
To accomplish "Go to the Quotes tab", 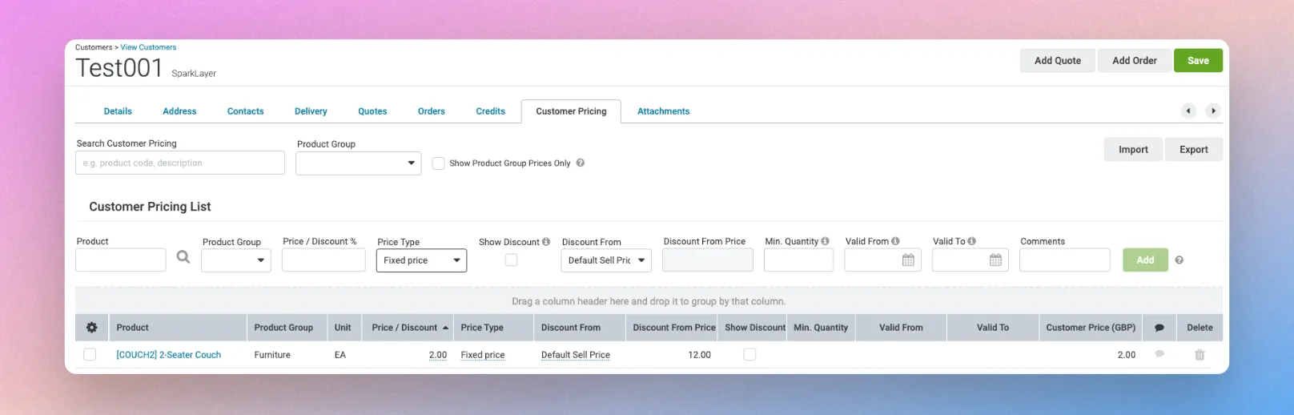I will [372, 111].
